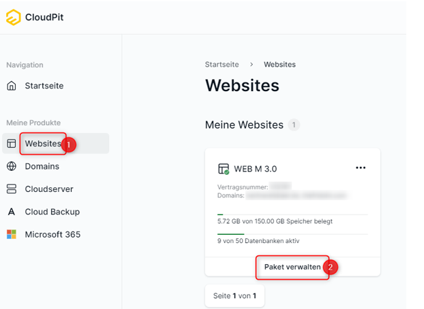Click Startseite breadcrumb link

[222, 65]
